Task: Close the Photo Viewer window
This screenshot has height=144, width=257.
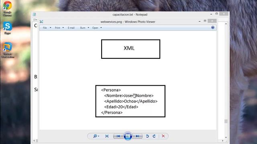Action: 212,21
